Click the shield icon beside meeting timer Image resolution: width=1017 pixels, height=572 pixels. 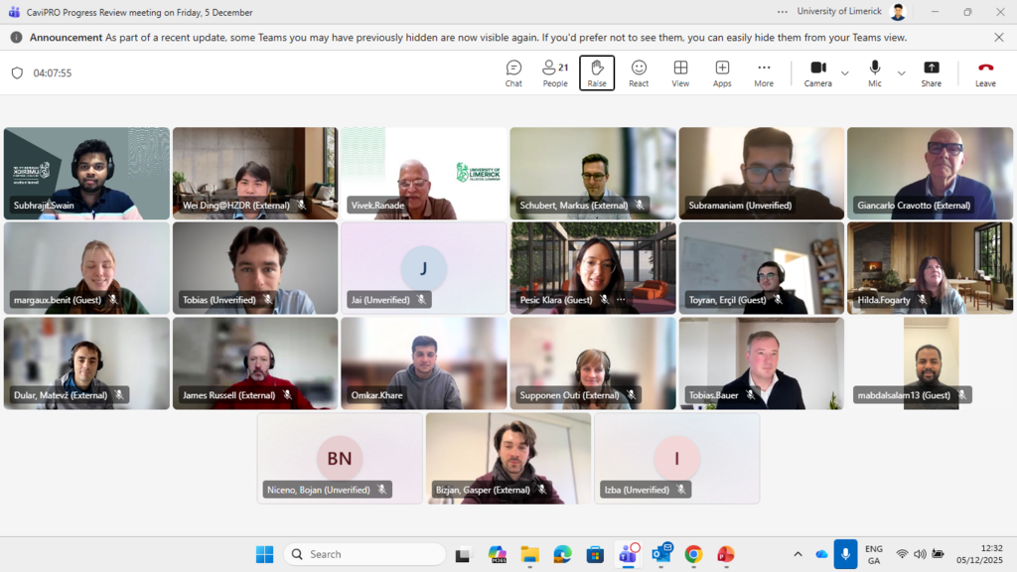[x=17, y=73]
